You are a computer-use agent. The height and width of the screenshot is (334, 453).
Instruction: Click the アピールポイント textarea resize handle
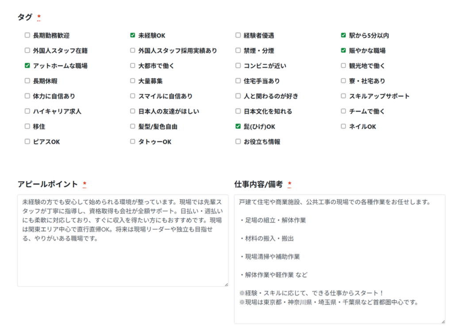pyautogui.click(x=226, y=284)
